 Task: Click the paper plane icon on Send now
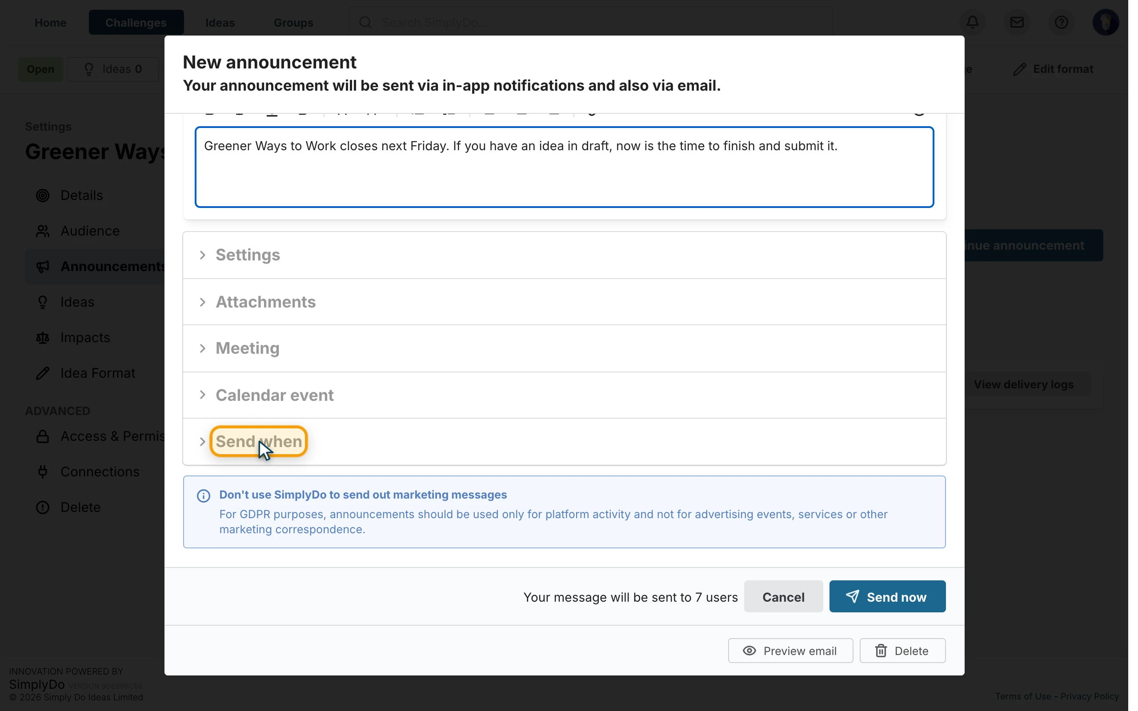coord(852,597)
